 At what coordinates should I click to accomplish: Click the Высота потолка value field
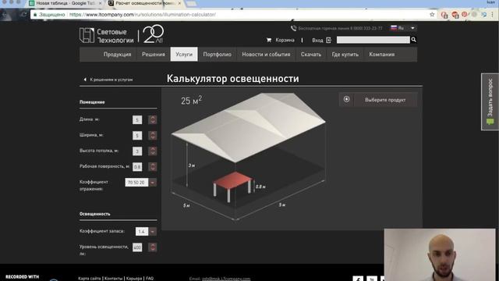tap(137, 151)
